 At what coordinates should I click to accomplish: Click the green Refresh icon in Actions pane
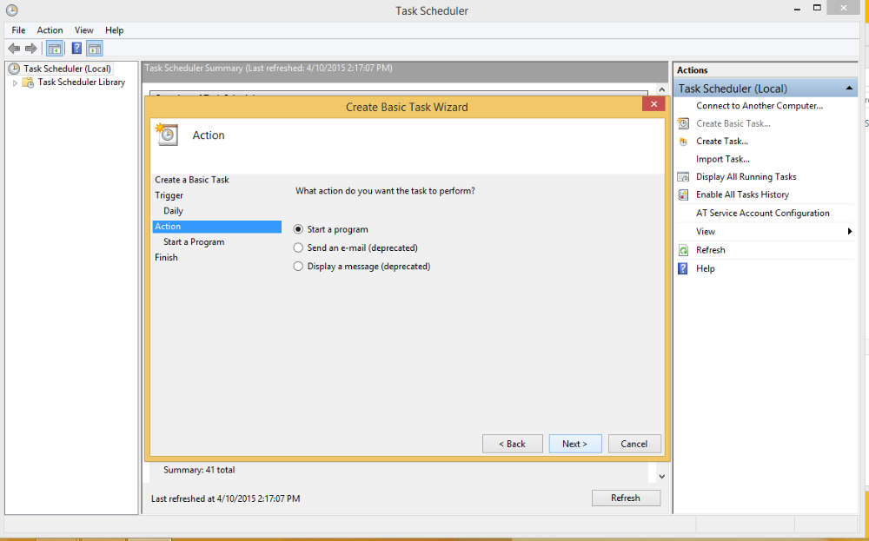(x=684, y=250)
